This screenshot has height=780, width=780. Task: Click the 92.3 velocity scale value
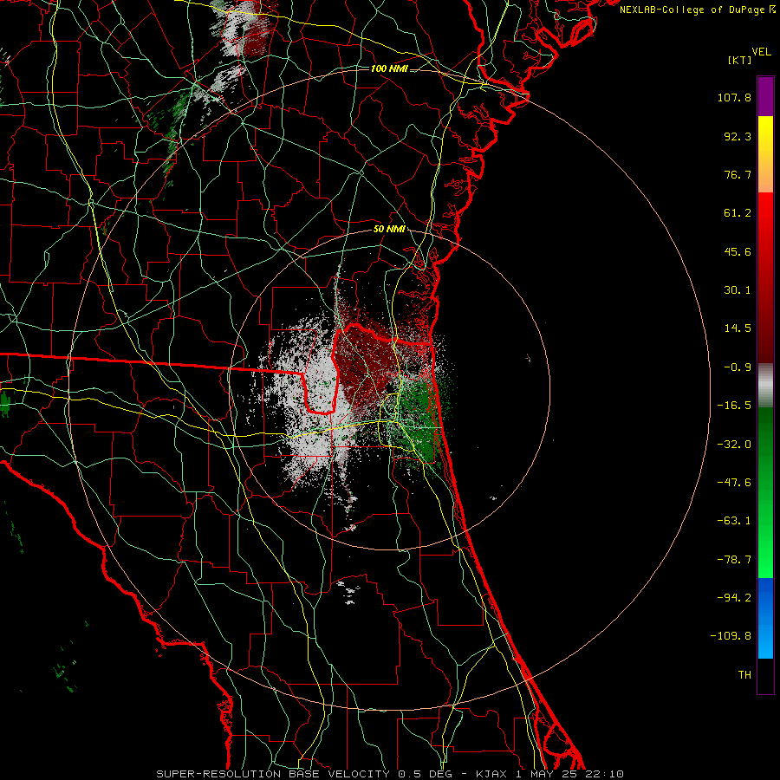click(738, 136)
